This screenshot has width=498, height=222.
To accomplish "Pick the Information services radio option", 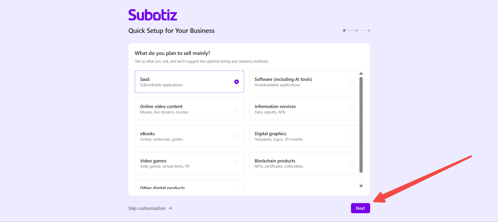I will click(351, 109).
